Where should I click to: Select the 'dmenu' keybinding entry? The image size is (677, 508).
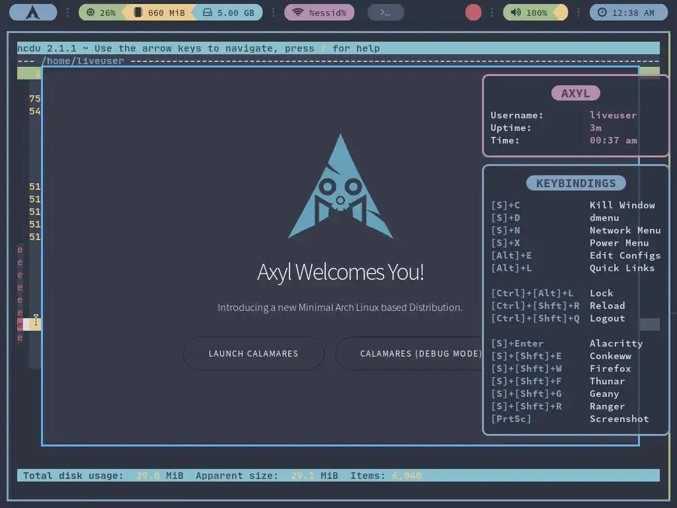604,218
